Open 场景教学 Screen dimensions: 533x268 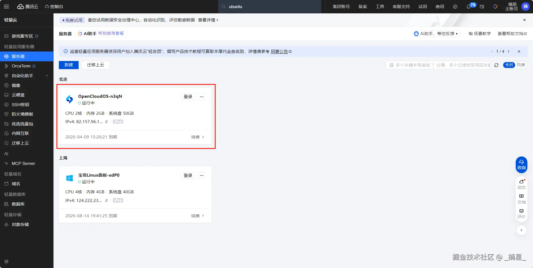click(x=480, y=34)
